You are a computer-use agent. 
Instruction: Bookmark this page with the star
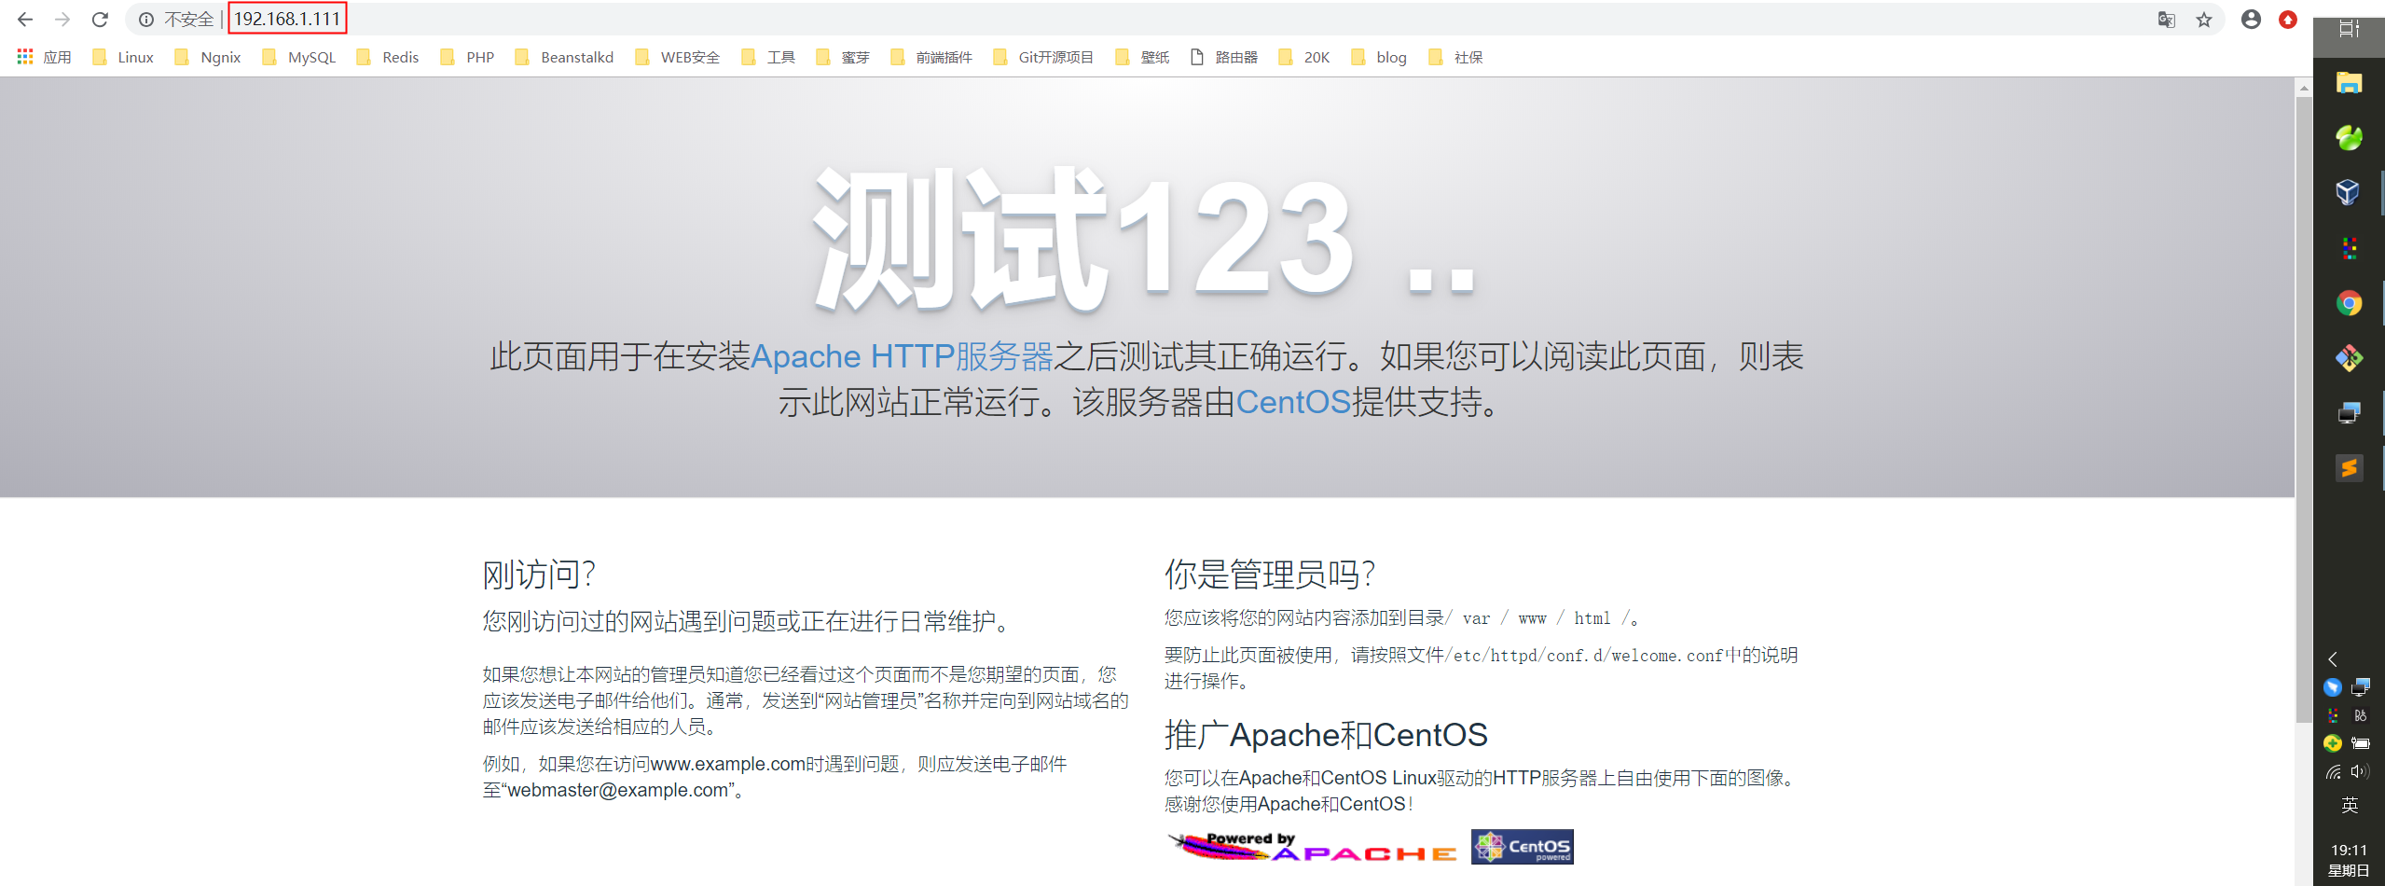pos(2204,20)
